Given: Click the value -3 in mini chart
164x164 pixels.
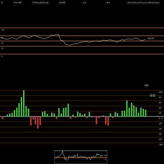Looking at the screenshot, I should 105,159.
